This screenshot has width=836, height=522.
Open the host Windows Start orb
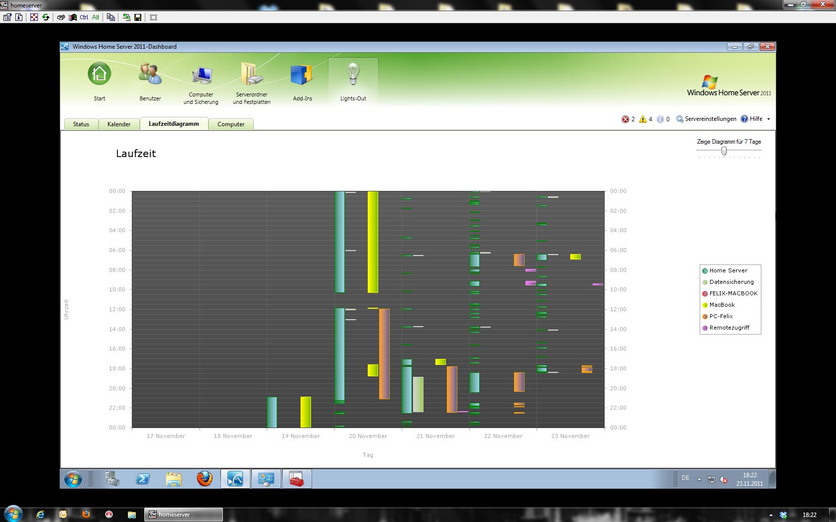coord(13,514)
